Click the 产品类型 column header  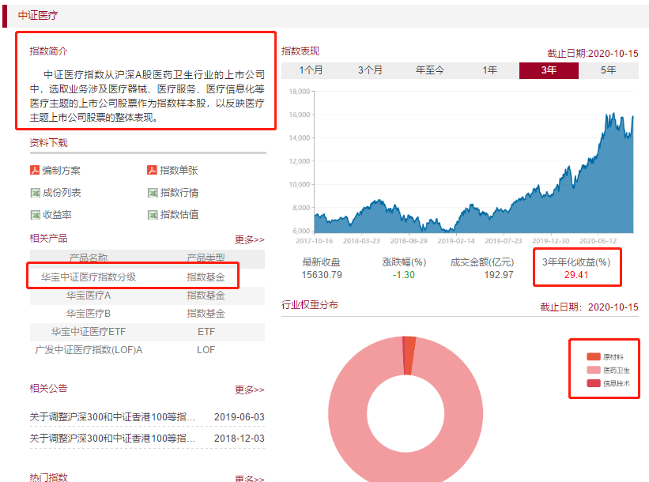206,258
